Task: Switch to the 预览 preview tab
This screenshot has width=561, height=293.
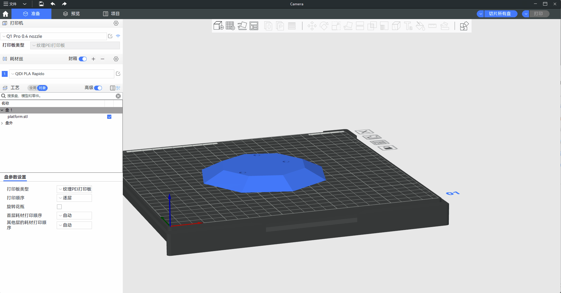Action: pos(71,14)
